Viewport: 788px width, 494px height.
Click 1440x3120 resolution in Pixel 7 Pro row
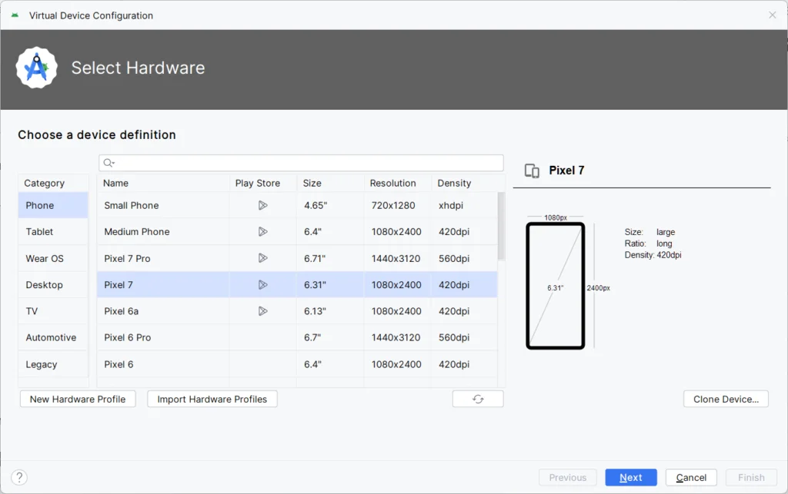tap(398, 258)
